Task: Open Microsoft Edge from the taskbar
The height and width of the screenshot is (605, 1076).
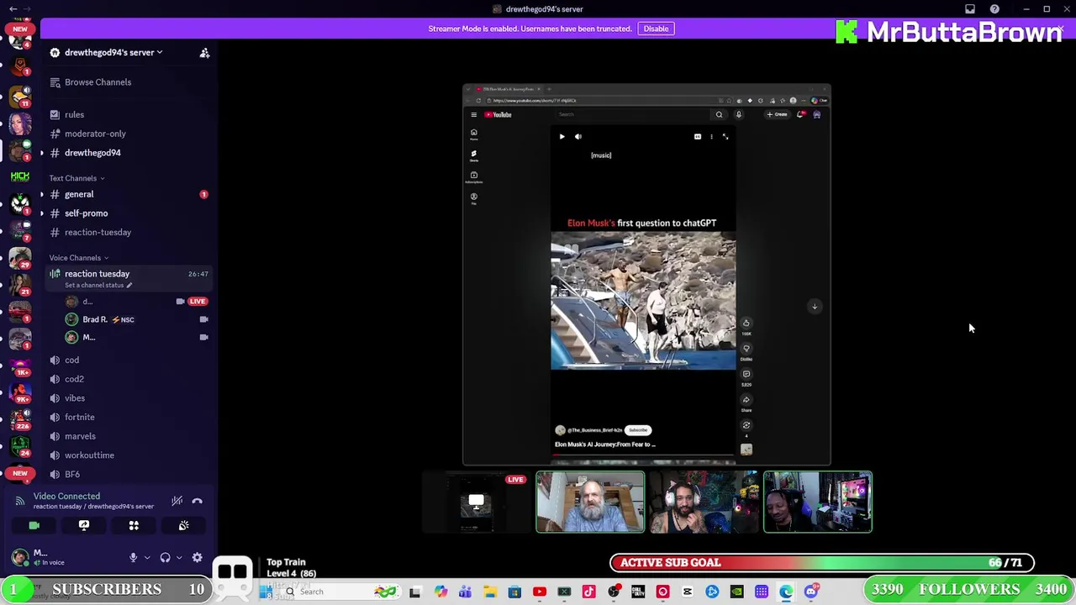Action: click(x=786, y=592)
